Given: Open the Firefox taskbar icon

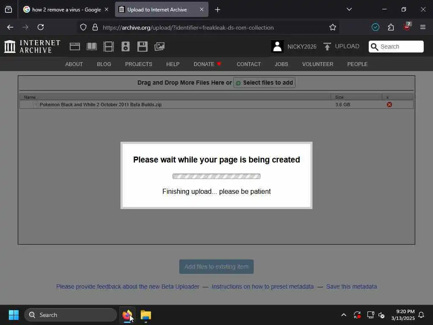Looking at the screenshot, I should point(127,315).
